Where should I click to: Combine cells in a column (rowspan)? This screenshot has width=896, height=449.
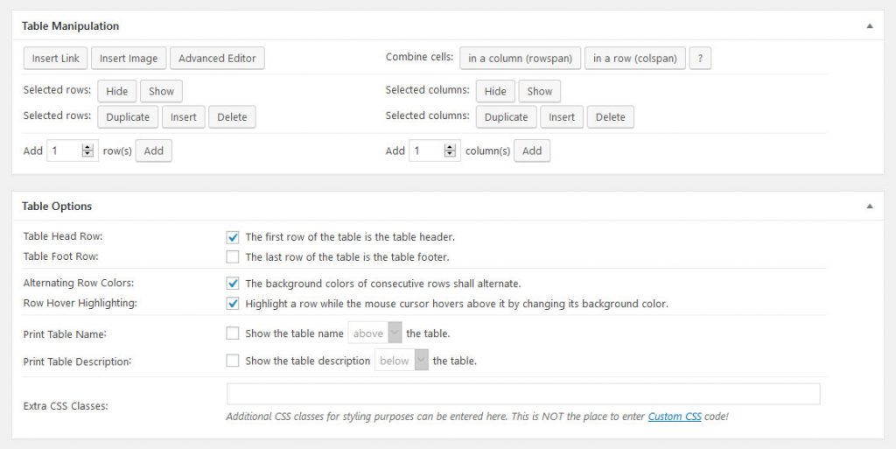(520, 59)
